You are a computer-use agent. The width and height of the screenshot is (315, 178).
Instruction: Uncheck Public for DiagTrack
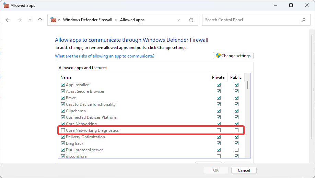click(x=237, y=143)
